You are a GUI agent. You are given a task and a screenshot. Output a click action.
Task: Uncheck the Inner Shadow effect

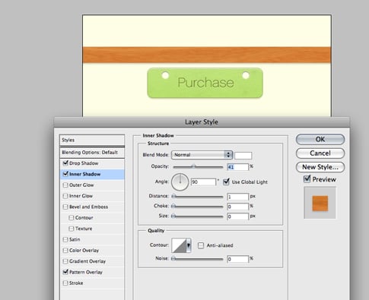point(65,174)
